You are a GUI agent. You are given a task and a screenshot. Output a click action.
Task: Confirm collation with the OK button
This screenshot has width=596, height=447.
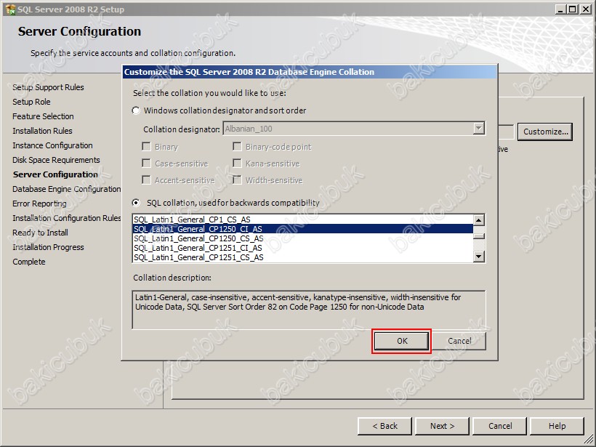(402, 341)
